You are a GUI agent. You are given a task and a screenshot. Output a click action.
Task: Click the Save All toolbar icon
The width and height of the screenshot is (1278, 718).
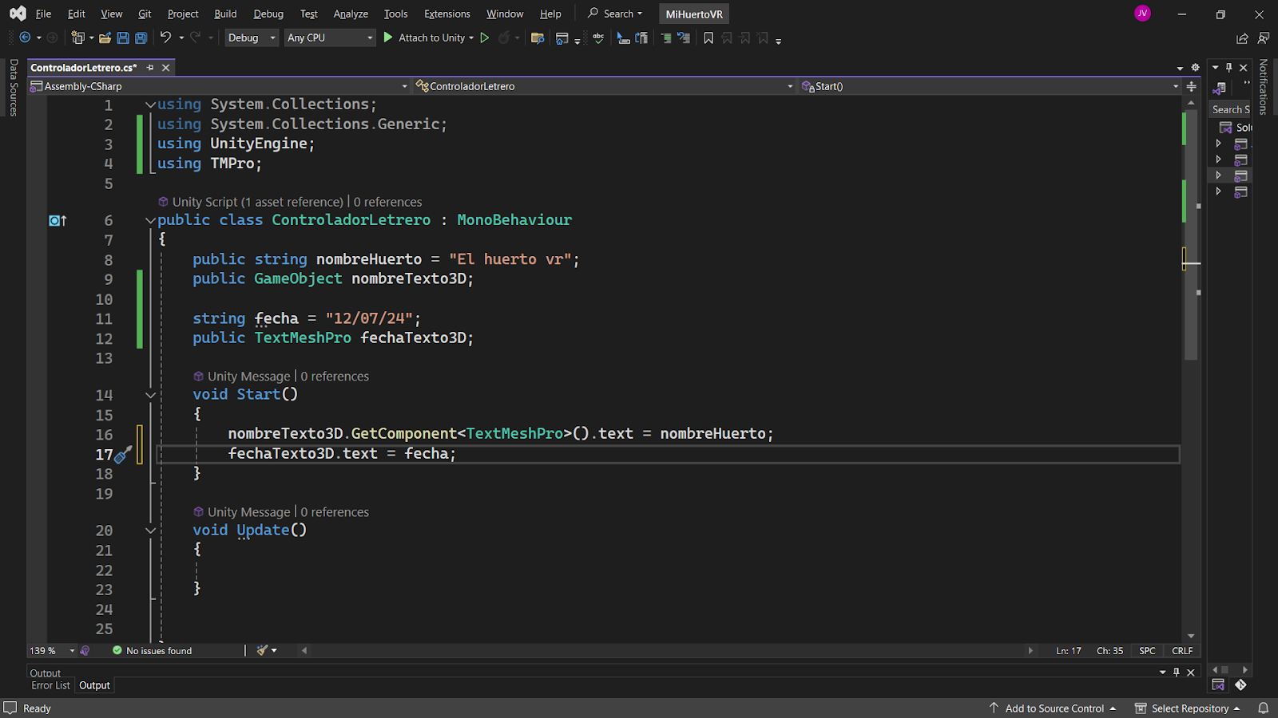coord(141,37)
